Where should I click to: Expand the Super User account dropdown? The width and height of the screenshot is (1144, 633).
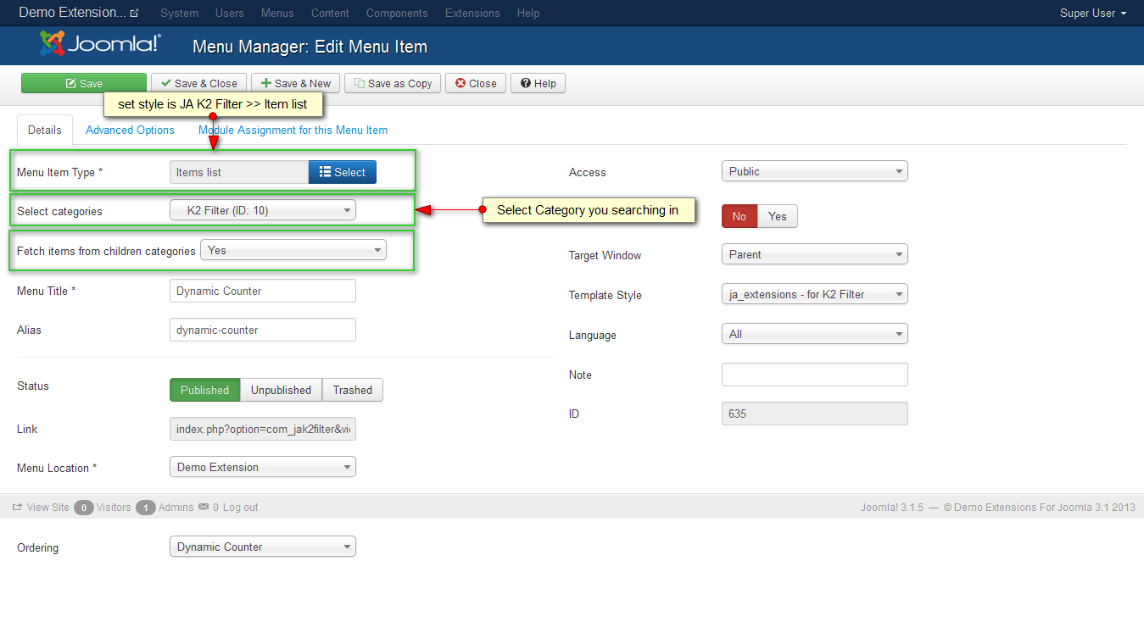click(1093, 13)
